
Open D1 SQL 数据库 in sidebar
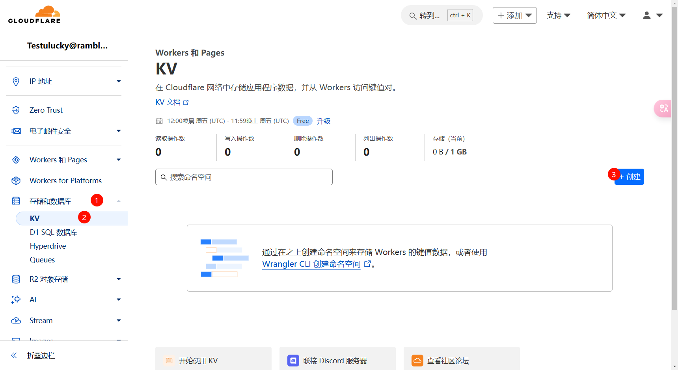point(54,232)
